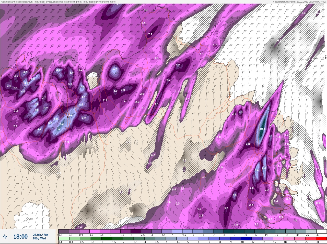Click the '23.feb./ Feb' date text
The image size is (327, 244).
41,235
